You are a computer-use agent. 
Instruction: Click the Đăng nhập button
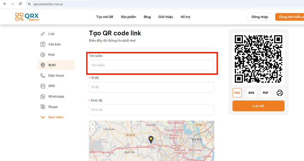[x=260, y=17]
